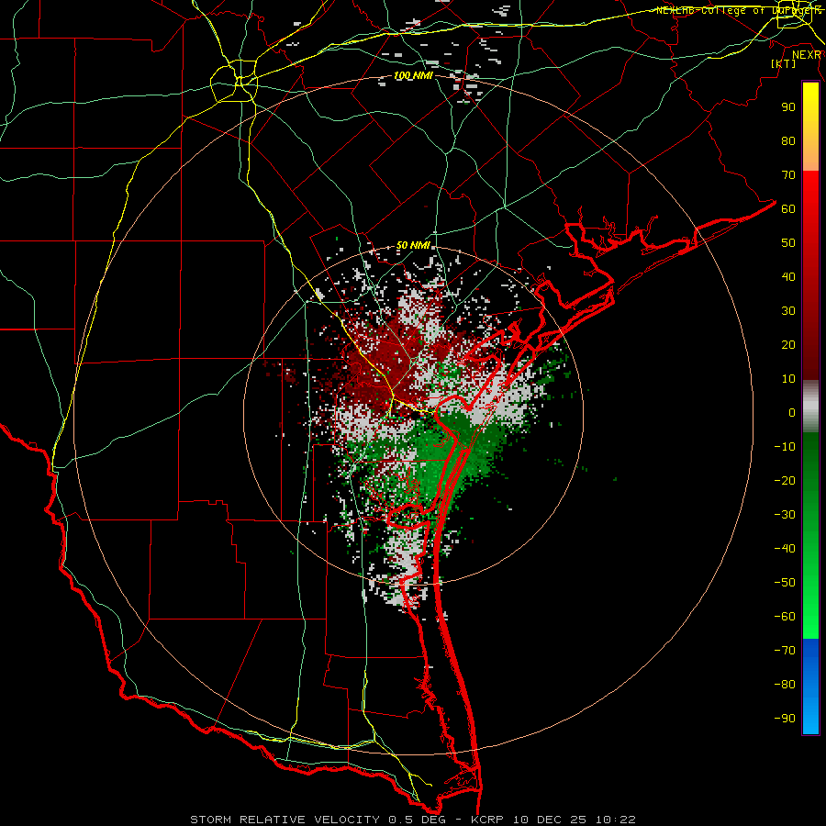The width and height of the screenshot is (826, 826).
Task: Click the "-60" value on velocity scale
Action: click(x=785, y=617)
